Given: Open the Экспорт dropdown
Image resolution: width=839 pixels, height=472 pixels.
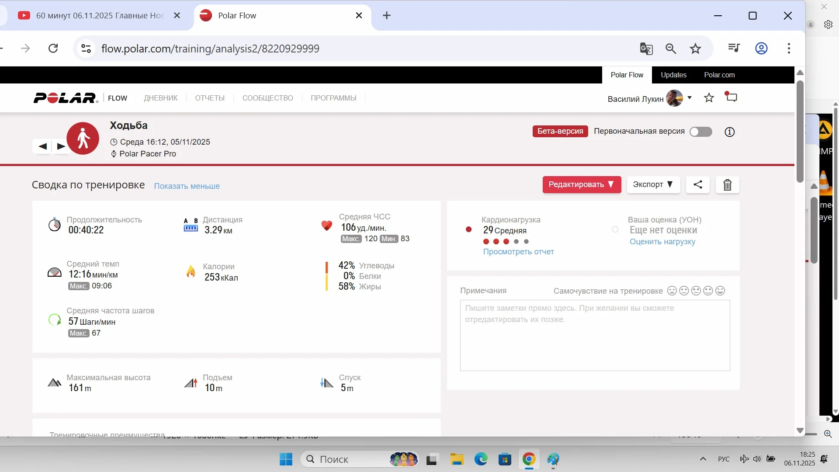Looking at the screenshot, I should [x=653, y=184].
